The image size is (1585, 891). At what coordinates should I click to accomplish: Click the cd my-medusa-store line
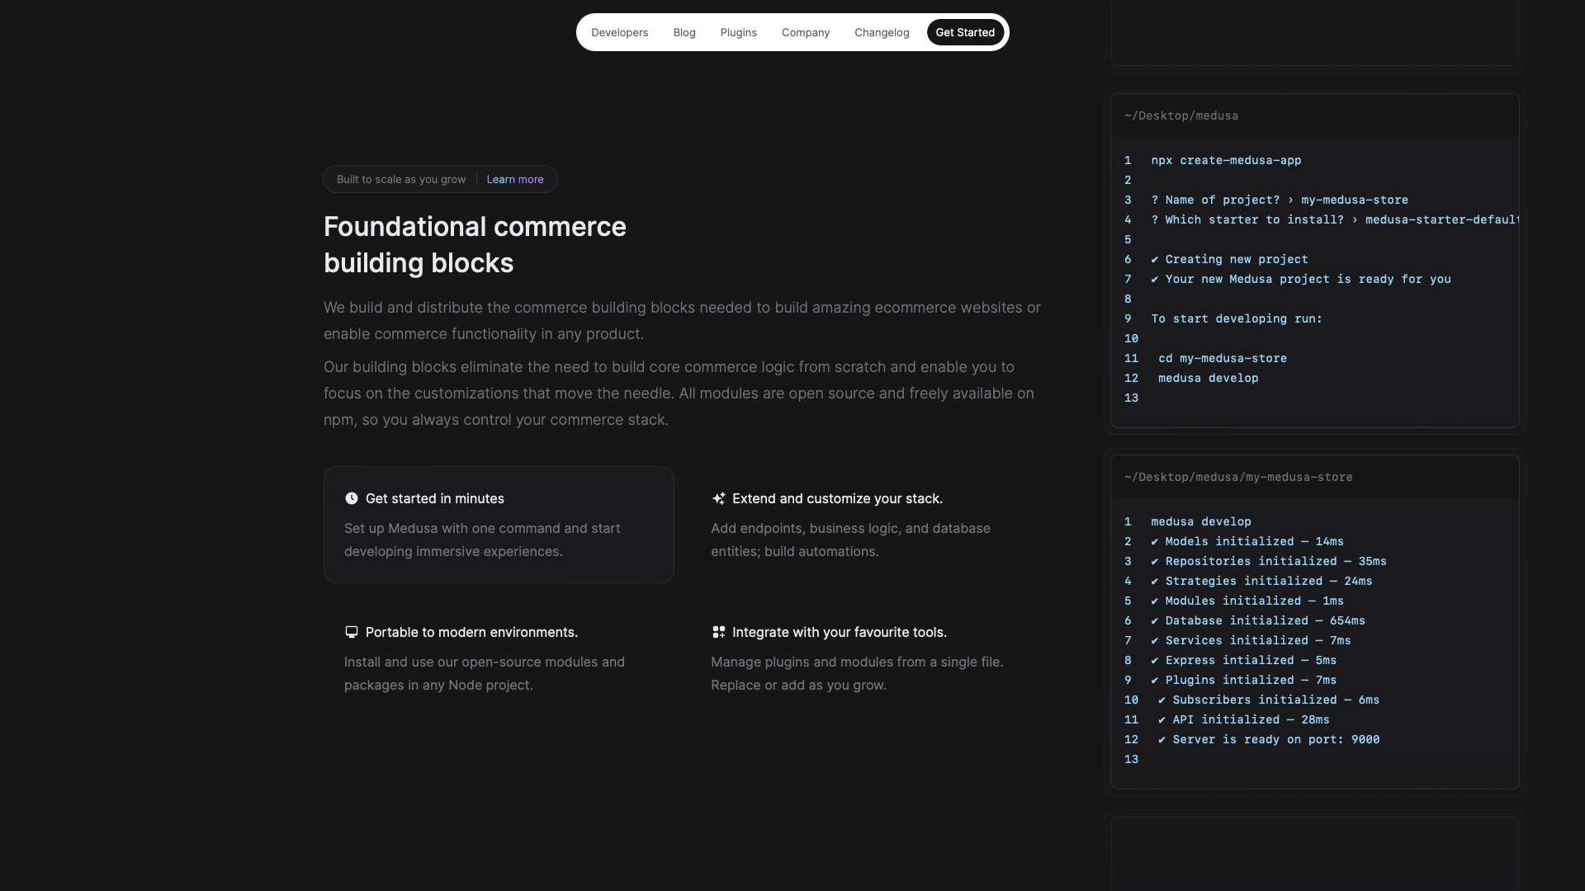pyautogui.click(x=1223, y=358)
